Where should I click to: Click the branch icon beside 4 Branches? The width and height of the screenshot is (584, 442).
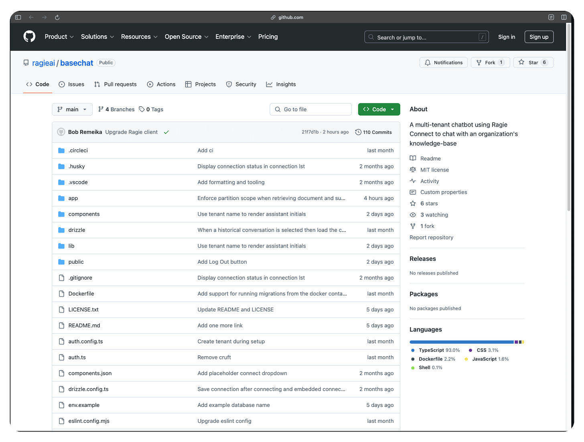pos(101,109)
